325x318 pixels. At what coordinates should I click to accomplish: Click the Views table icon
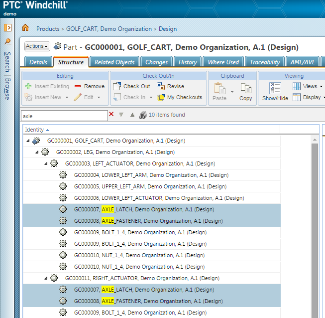(297, 86)
